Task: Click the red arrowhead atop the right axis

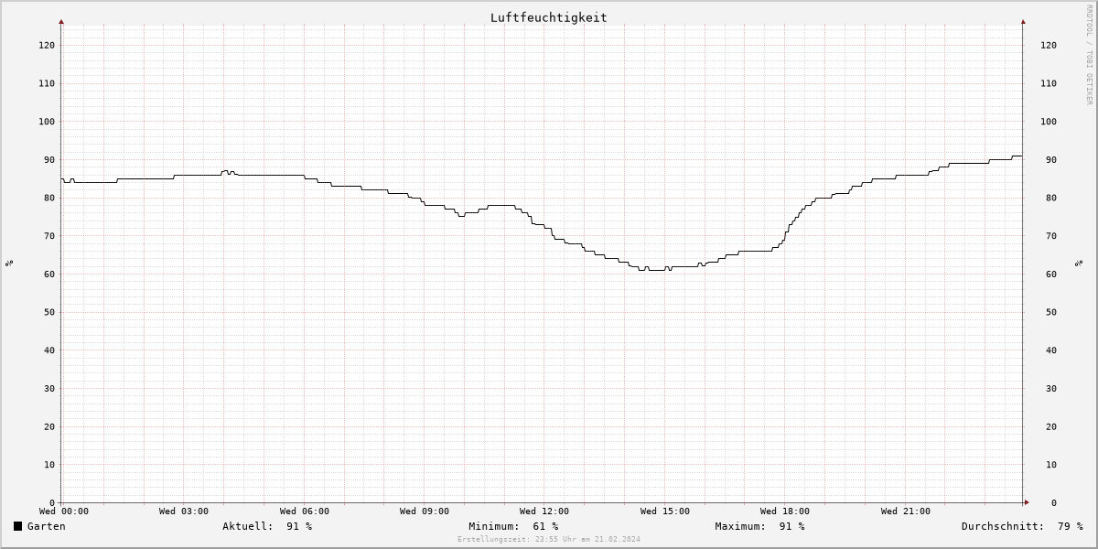Action: click(1023, 21)
